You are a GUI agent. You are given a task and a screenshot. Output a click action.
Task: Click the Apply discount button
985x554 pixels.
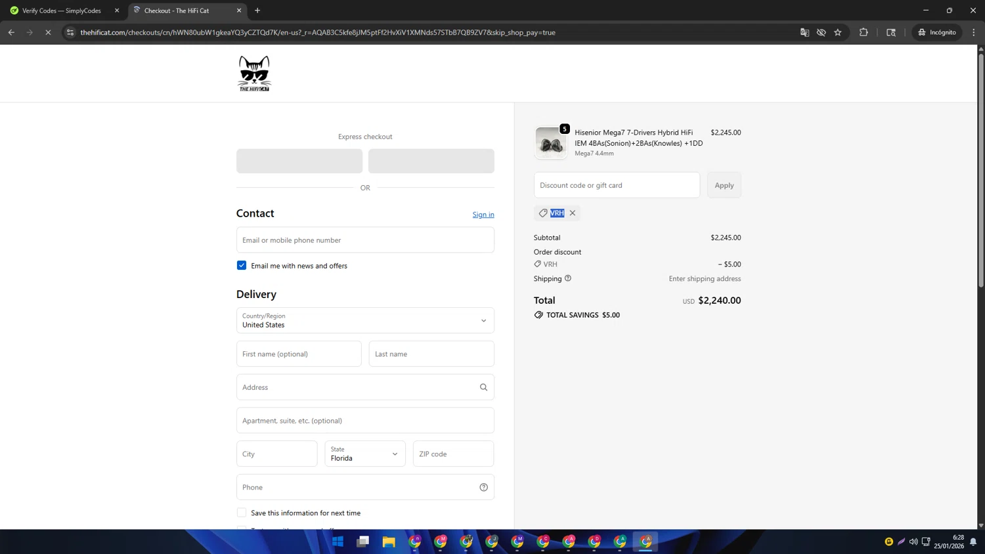click(724, 185)
